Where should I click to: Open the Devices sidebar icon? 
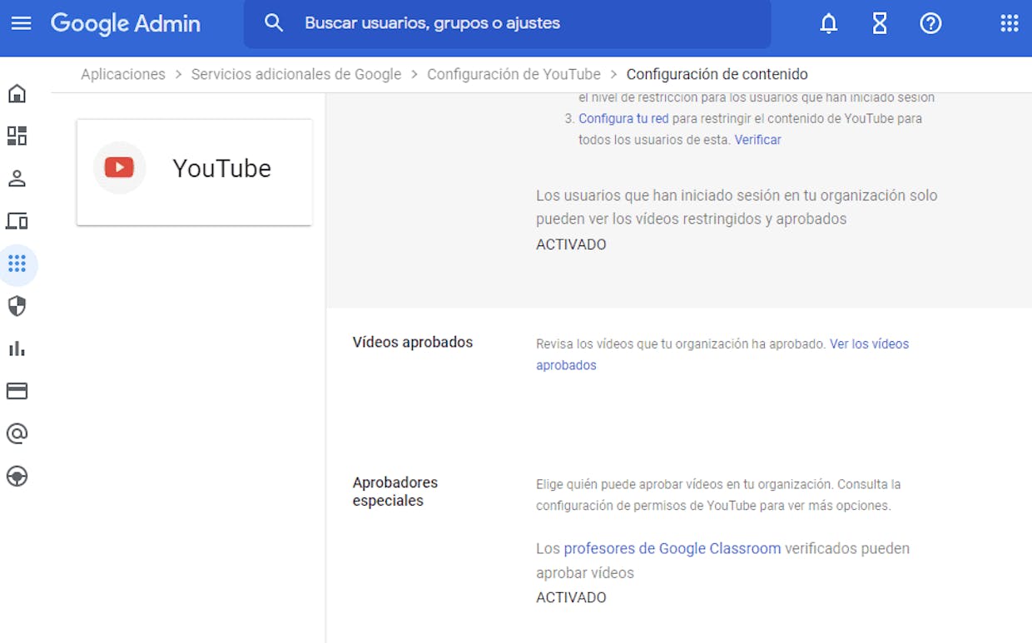17,221
